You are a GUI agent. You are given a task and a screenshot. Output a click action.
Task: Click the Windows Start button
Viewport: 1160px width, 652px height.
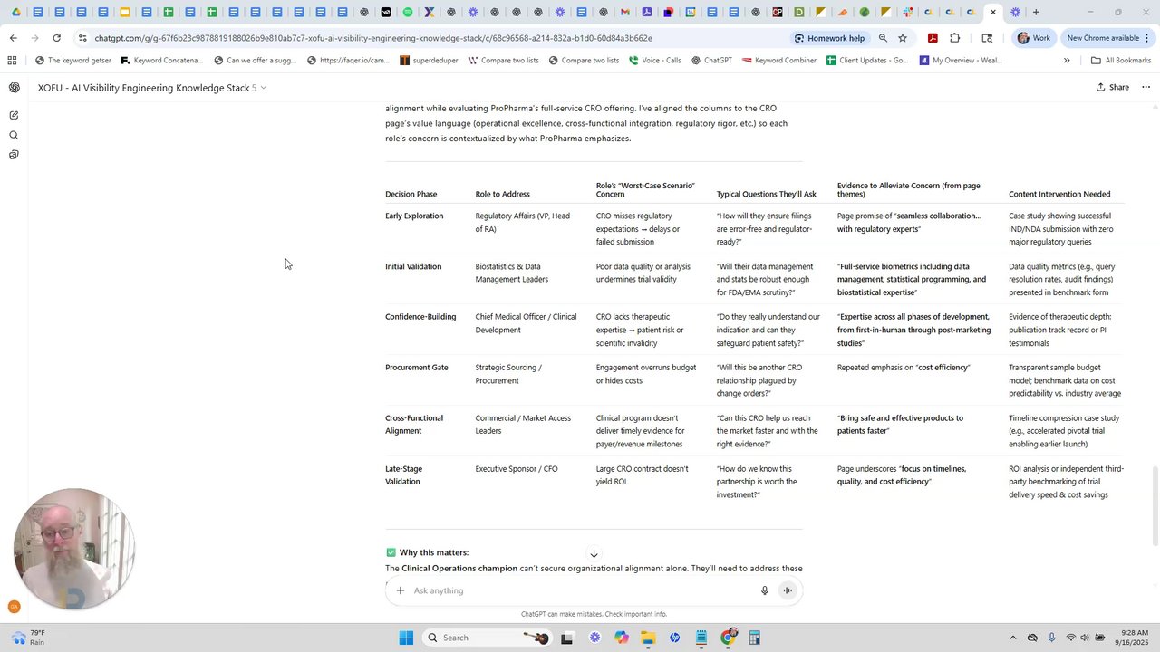(406, 638)
